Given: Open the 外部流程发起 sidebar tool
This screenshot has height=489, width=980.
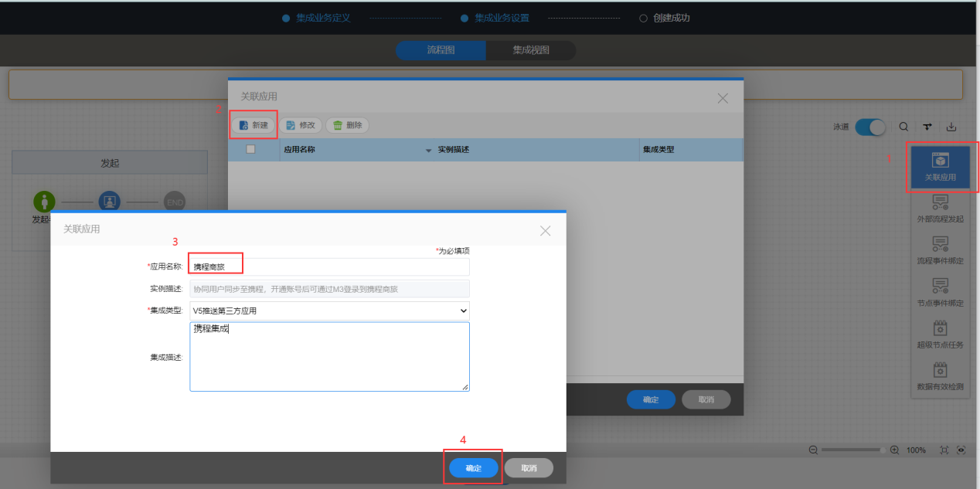Looking at the screenshot, I should pyautogui.click(x=940, y=209).
